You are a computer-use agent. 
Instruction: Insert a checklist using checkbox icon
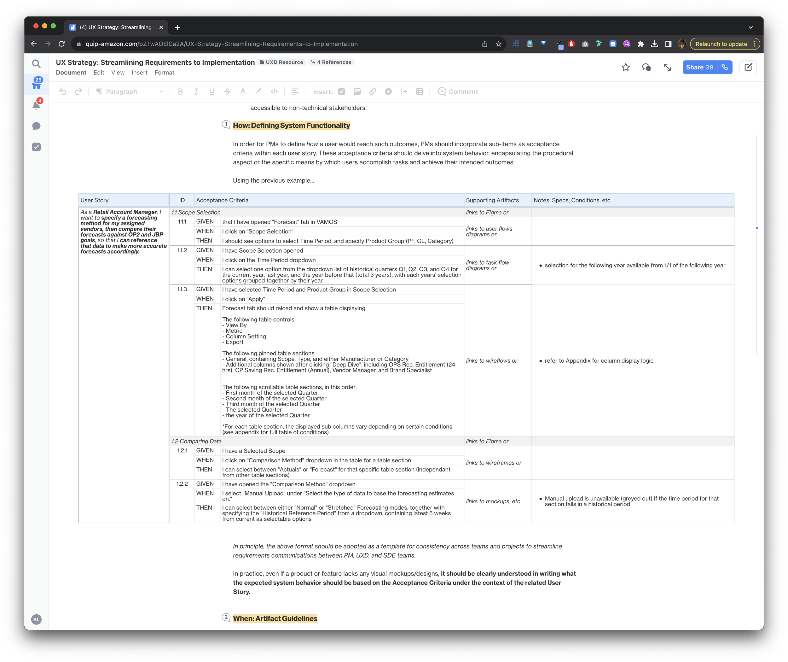[341, 92]
